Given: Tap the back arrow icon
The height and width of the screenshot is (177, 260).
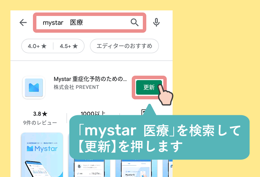Looking at the screenshot, I should click(x=23, y=23).
